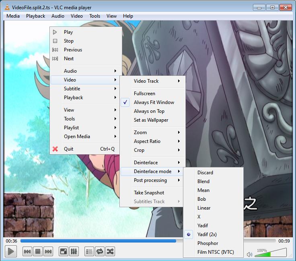
Task: Choose Phosphor deinterlace mode
Action: [x=213, y=243]
